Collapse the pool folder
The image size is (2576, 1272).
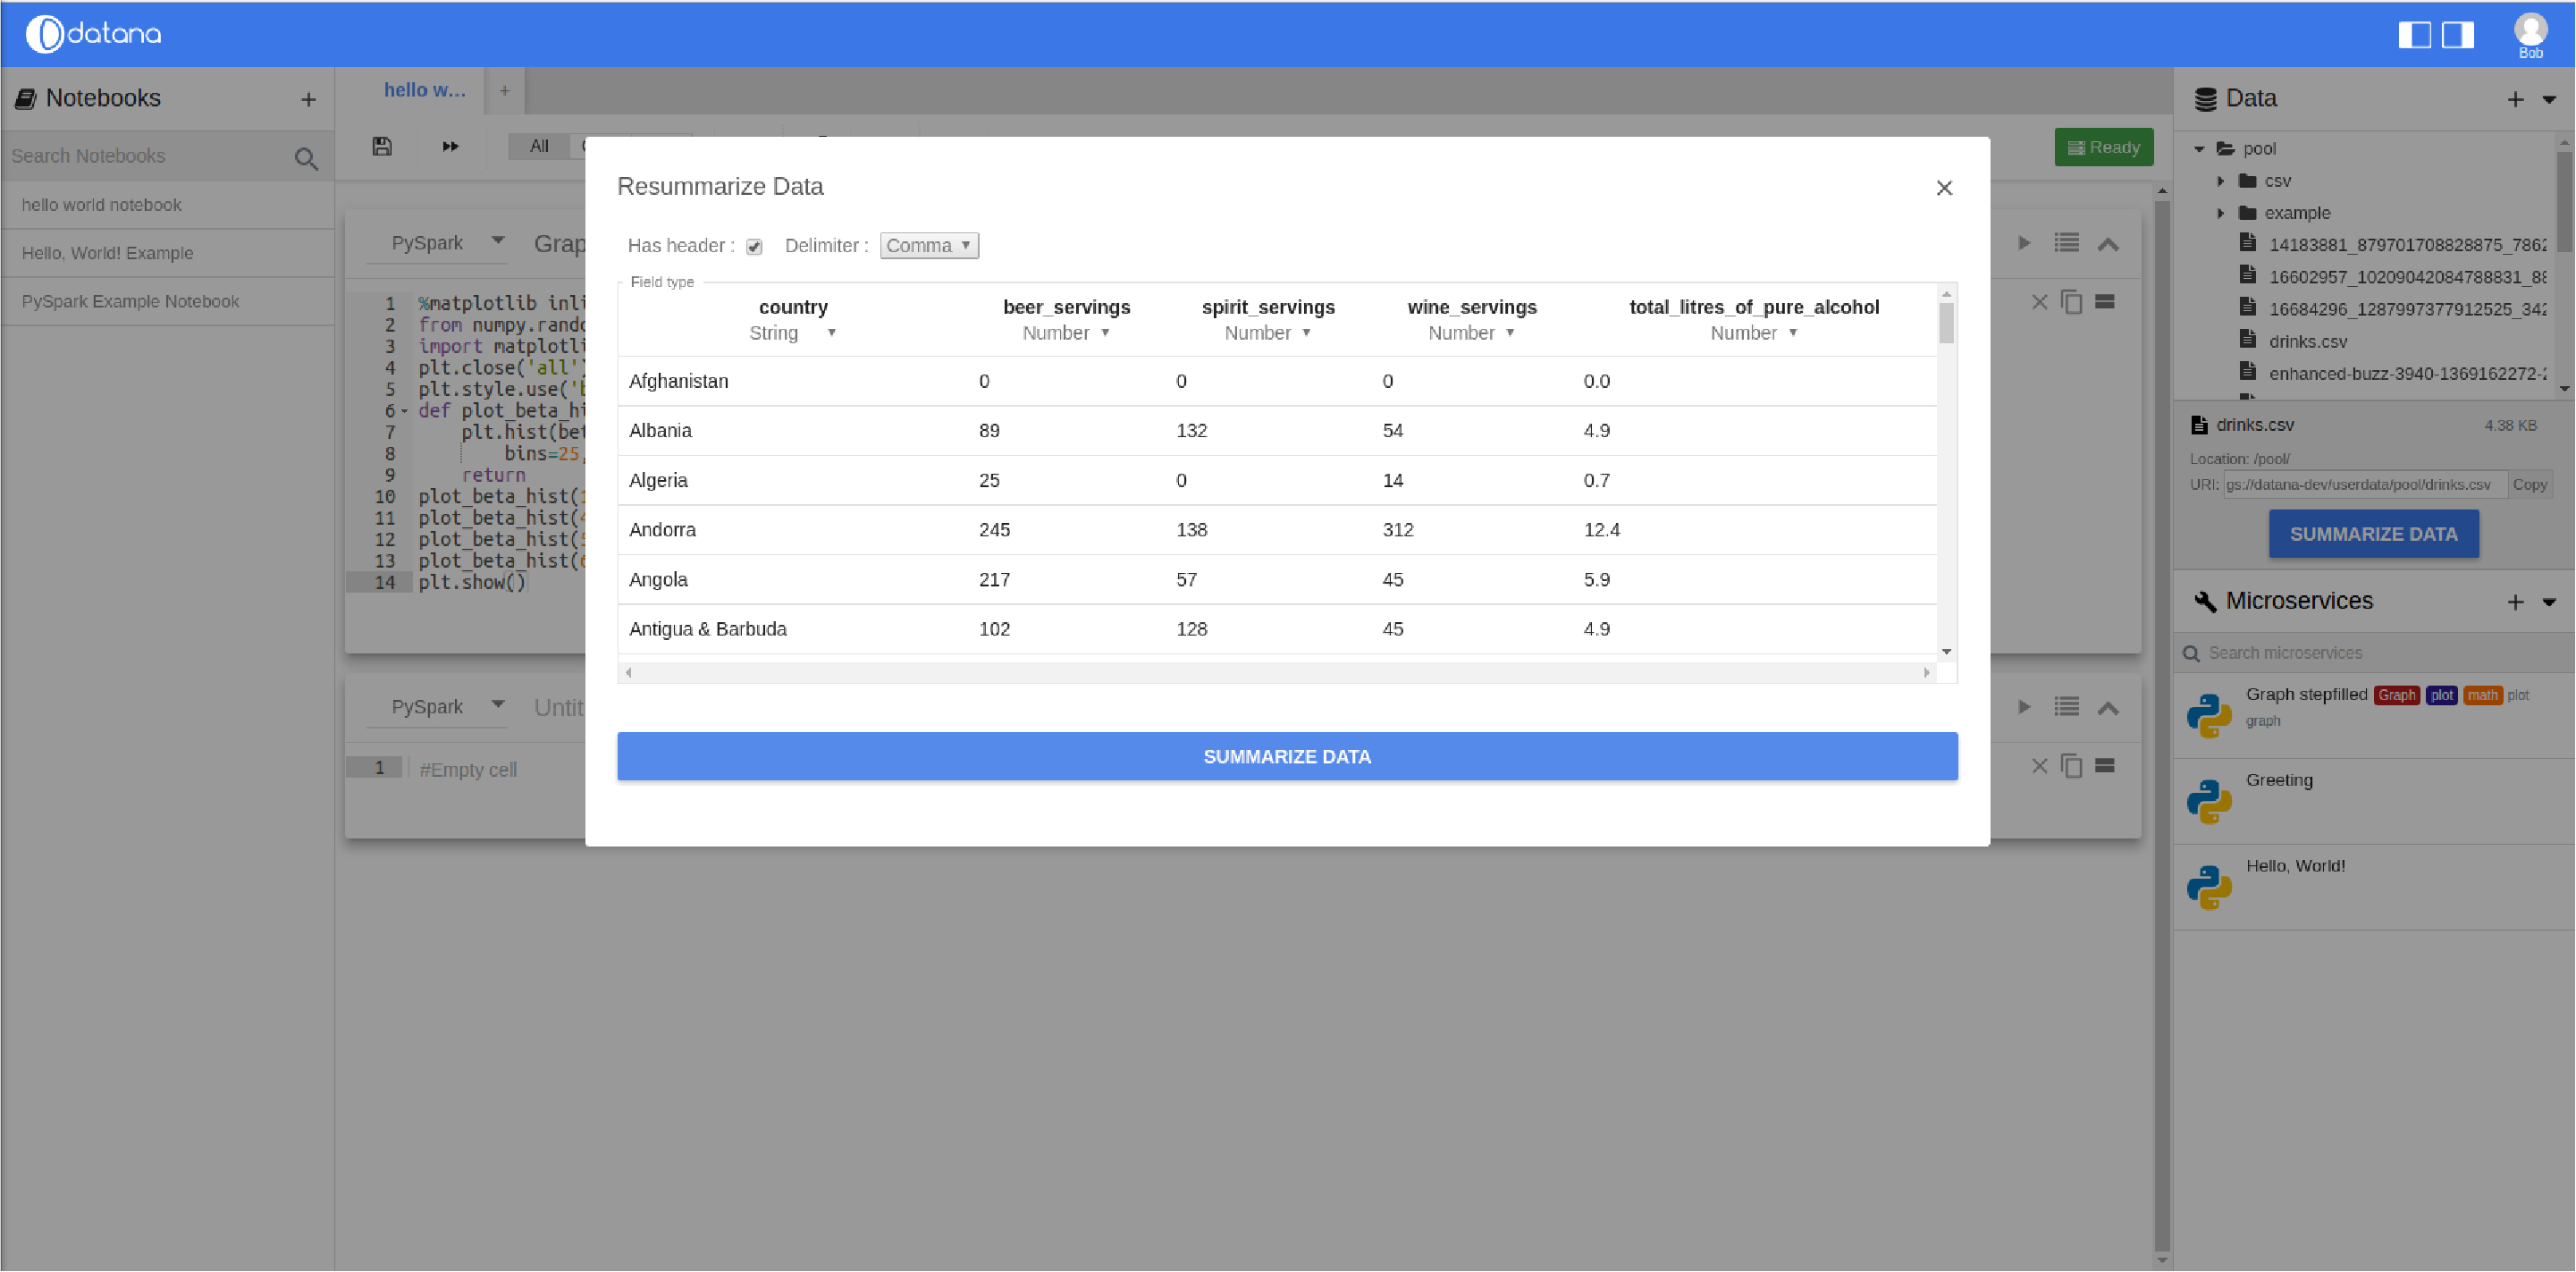coord(2199,148)
